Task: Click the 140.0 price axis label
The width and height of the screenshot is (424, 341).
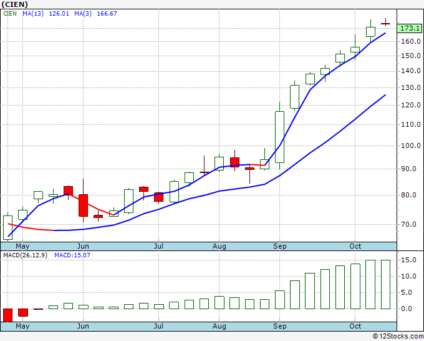Action: pos(412,71)
